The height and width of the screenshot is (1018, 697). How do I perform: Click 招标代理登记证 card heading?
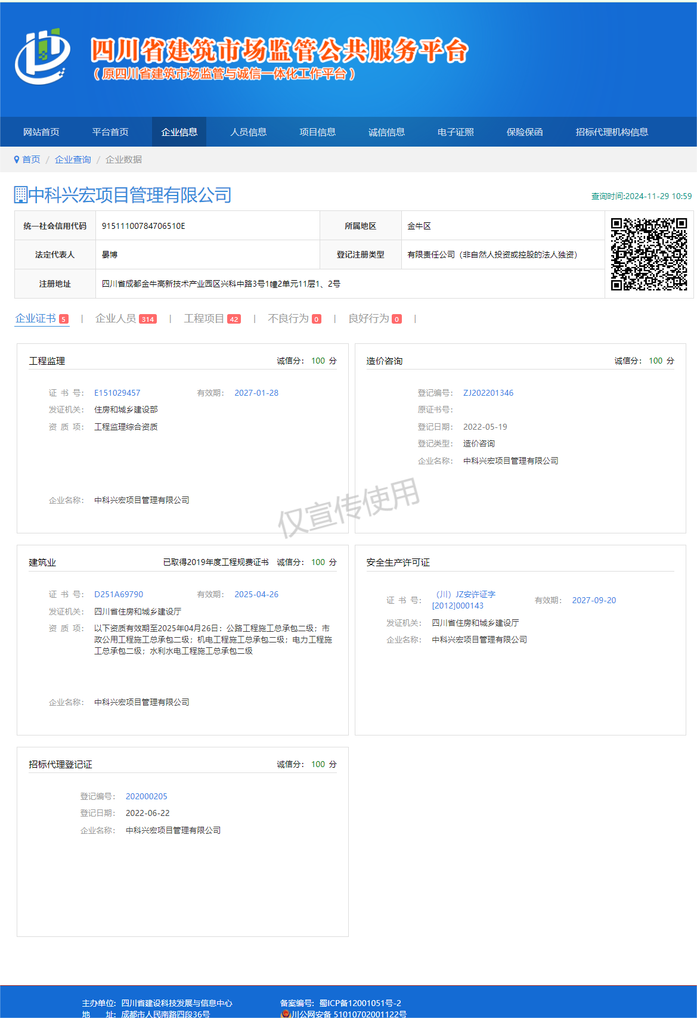pos(60,764)
